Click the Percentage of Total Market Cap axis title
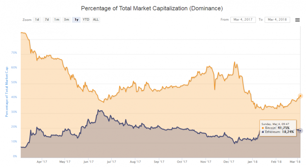 pos(7,92)
